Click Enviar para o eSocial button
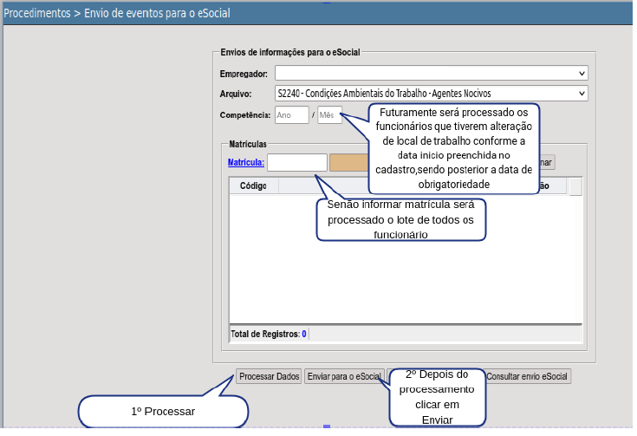This screenshot has height=436, width=637. click(344, 376)
